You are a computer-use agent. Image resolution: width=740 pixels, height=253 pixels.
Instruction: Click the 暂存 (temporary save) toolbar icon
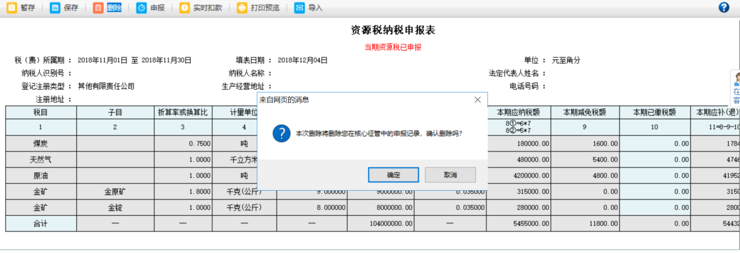pyautogui.click(x=11, y=8)
